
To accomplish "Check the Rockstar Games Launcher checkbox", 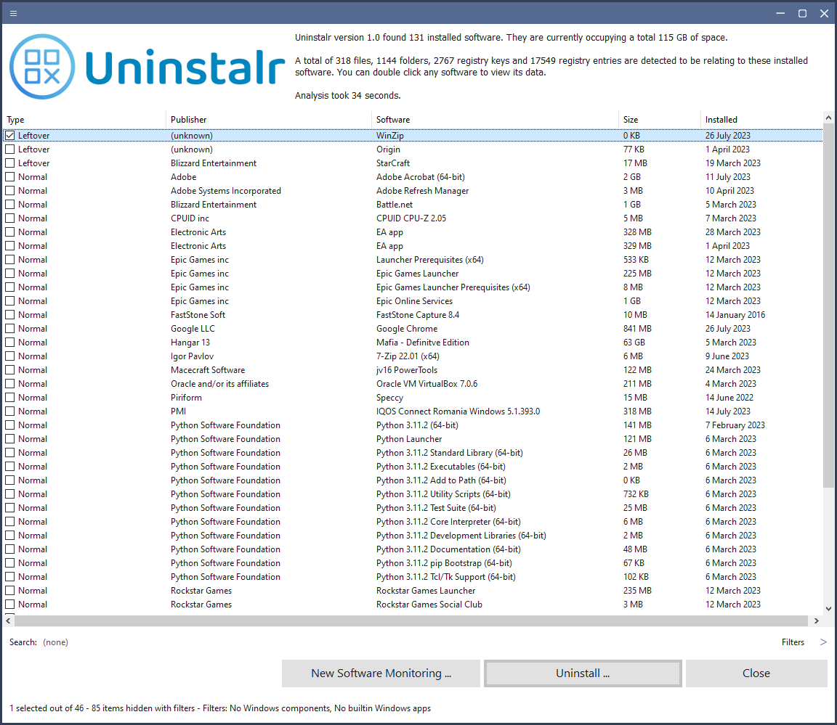I will 10,591.
